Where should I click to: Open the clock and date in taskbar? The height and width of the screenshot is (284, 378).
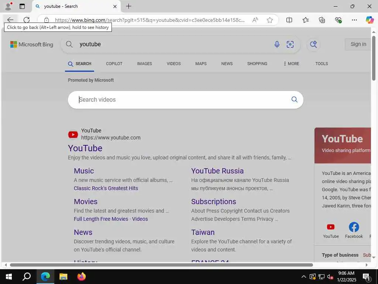(346, 277)
